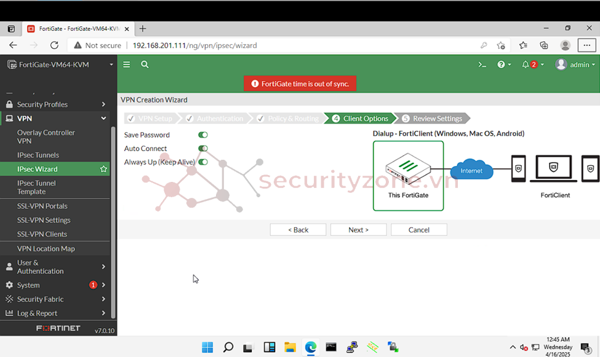Click the Security Fabric icon
This screenshot has height=357, width=600.
9,299
